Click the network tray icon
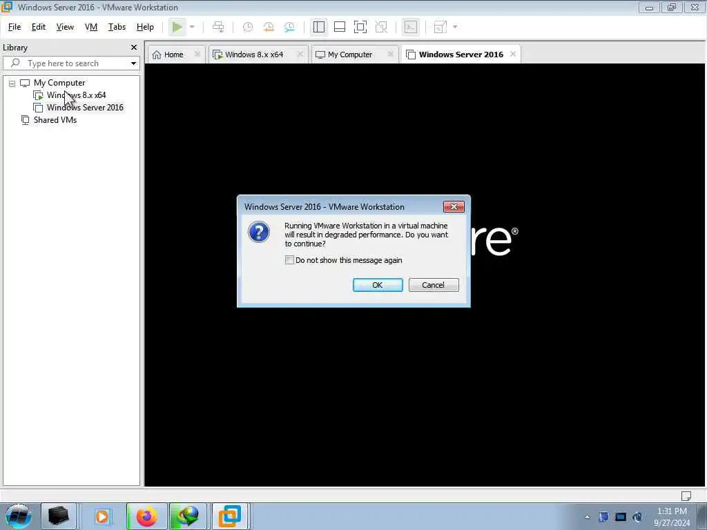The image size is (707, 530). [621, 516]
